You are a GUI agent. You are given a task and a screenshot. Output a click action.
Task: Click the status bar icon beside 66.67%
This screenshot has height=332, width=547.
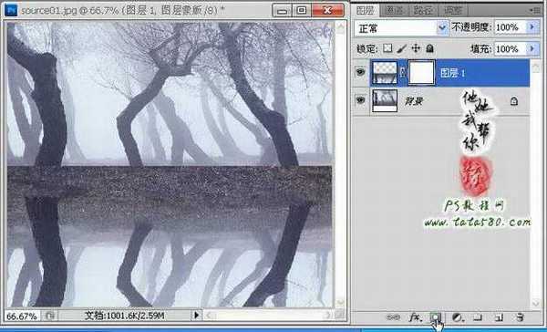pyautogui.click(x=49, y=316)
